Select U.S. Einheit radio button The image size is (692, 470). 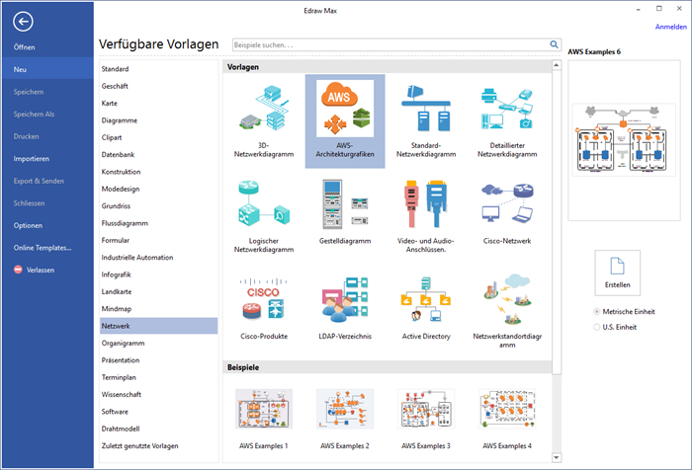[597, 327]
